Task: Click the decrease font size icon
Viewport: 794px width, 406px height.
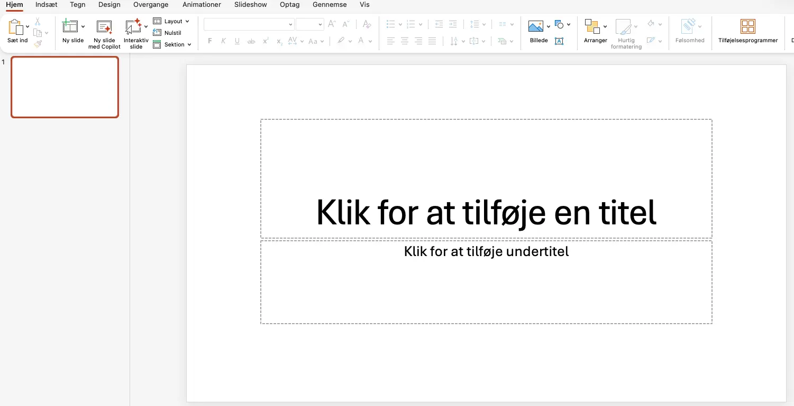Action: coord(345,24)
